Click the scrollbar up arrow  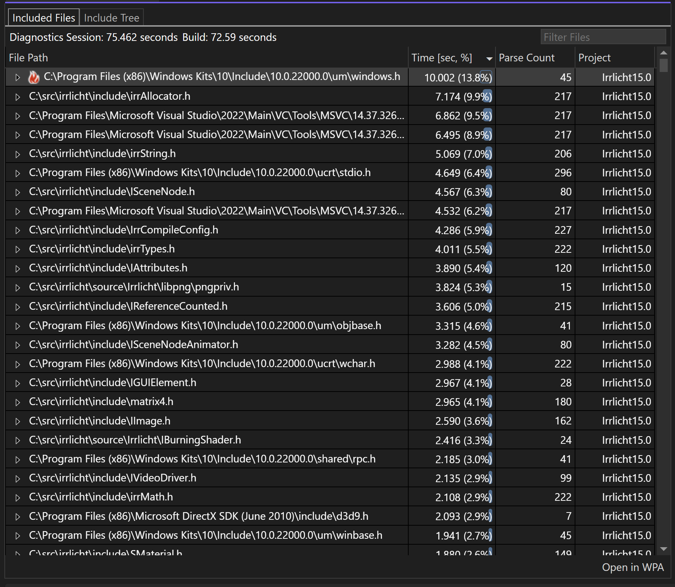[664, 53]
